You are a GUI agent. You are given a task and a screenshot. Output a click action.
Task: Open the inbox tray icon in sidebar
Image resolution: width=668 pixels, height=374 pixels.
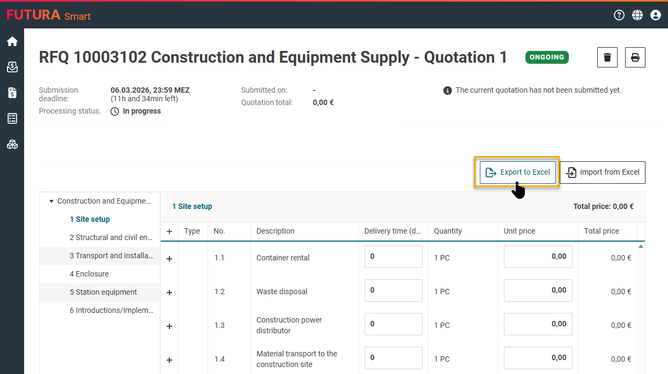[12, 68]
